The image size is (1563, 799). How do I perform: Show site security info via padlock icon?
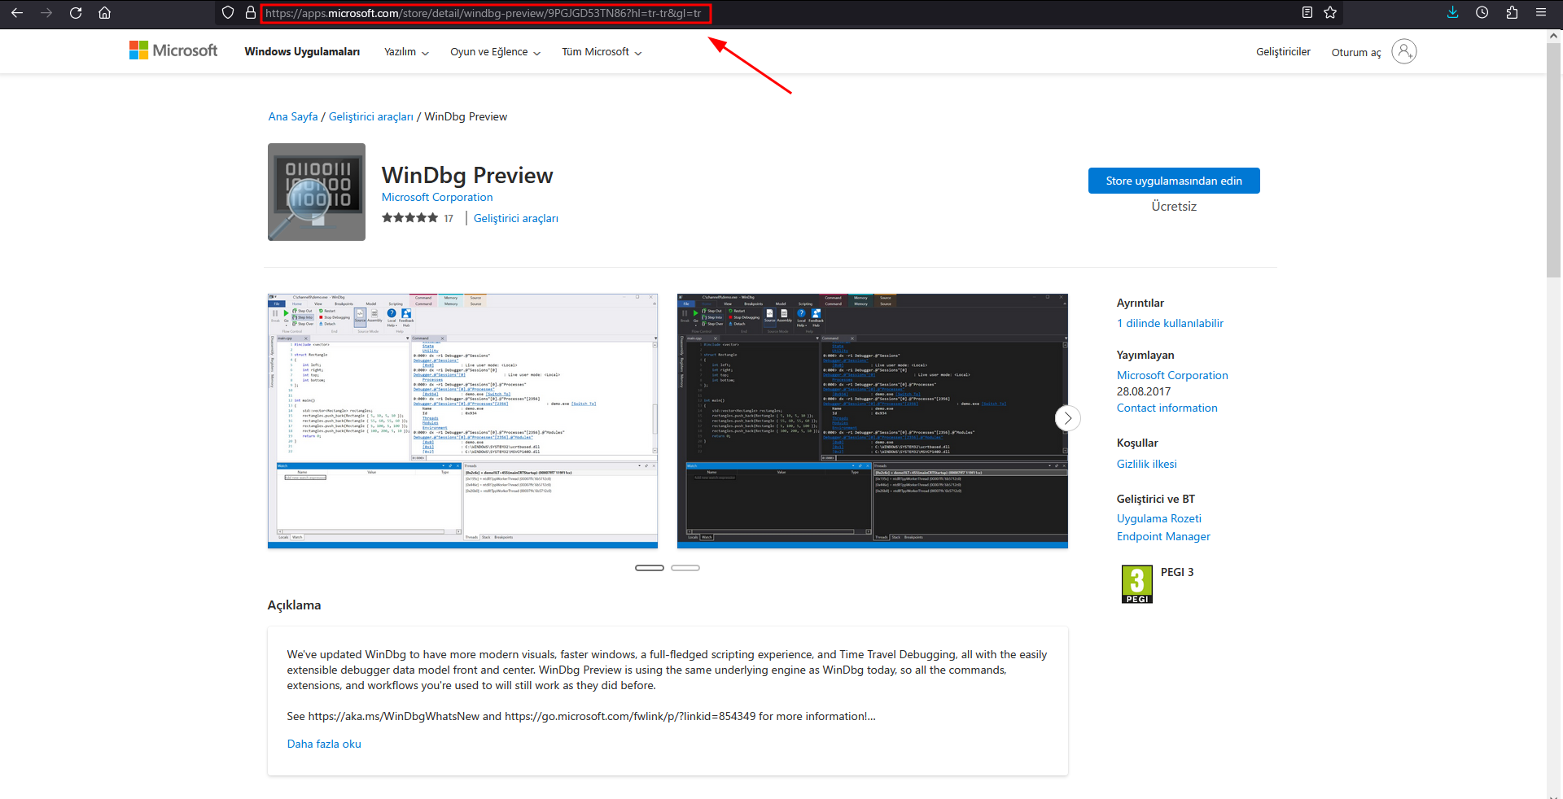point(251,13)
